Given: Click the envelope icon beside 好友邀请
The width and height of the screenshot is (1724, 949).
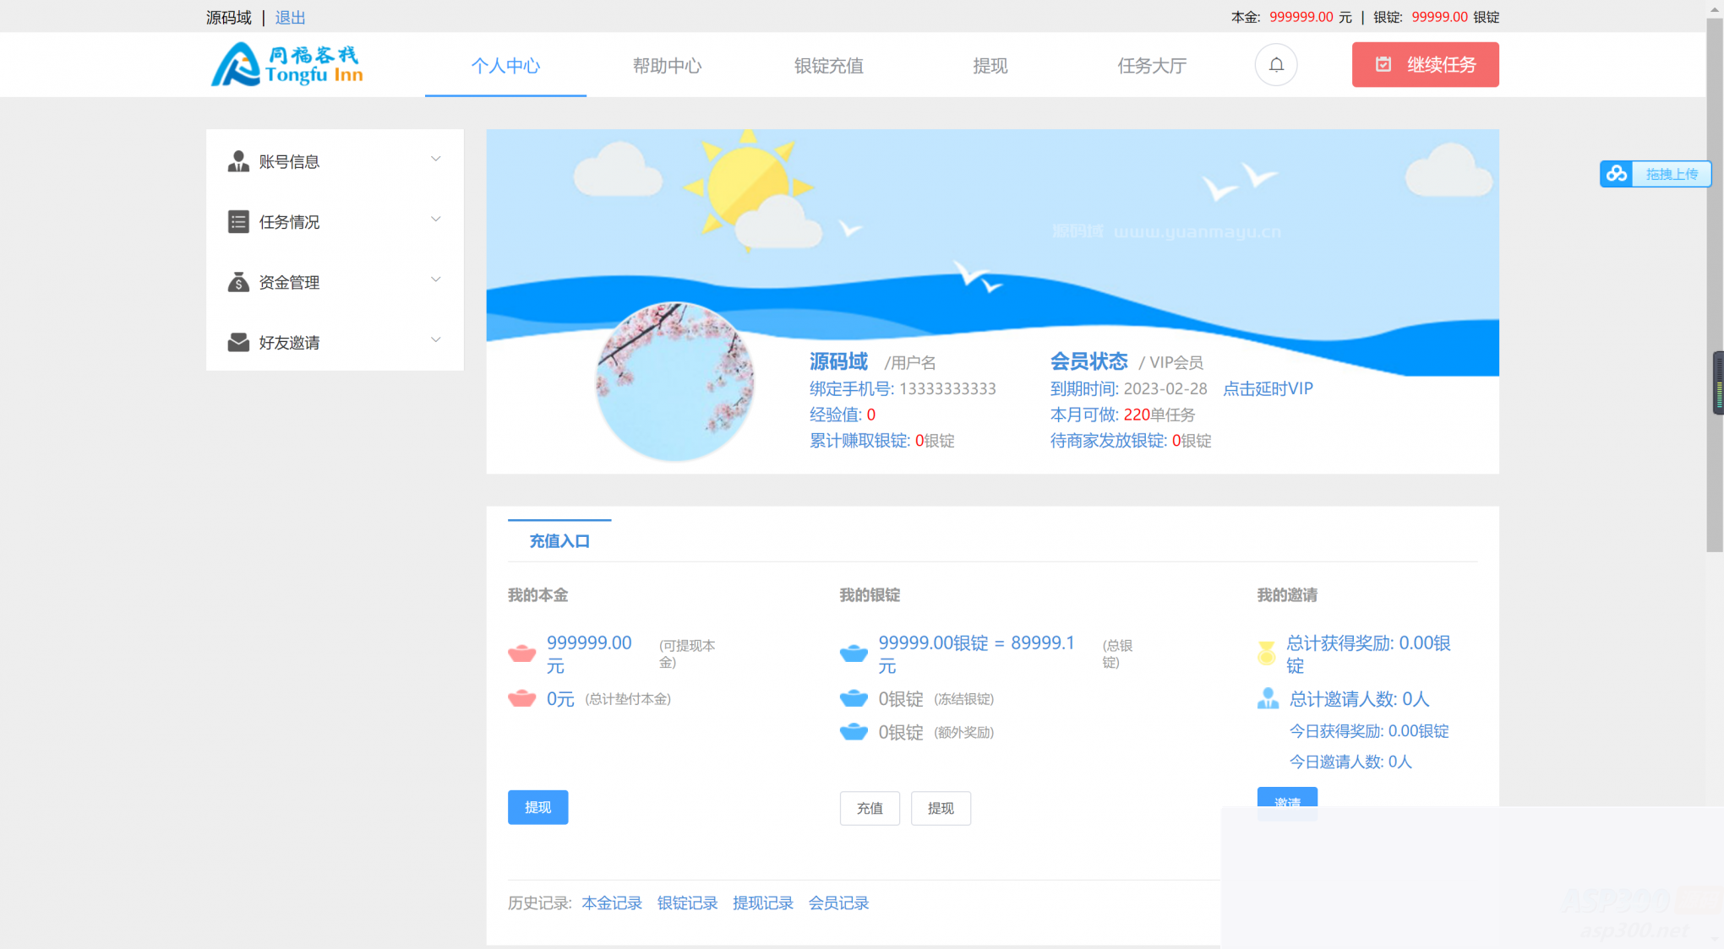Looking at the screenshot, I should click(237, 341).
